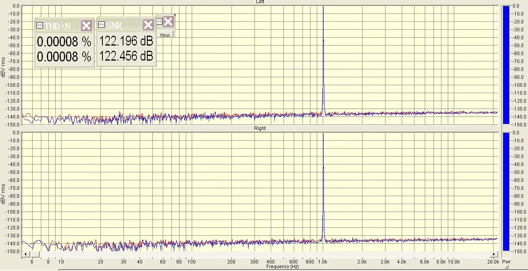Image resolution: width=528 pixels, height=271 pixels.
Task: Click the horizontal scrollbar thumb below the Right plot
Action: [35, 254]
